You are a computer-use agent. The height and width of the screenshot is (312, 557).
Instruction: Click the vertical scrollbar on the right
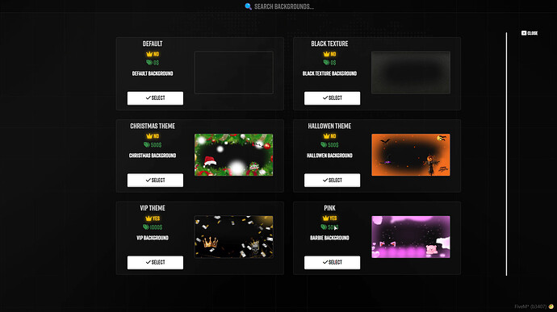[506, 154]
